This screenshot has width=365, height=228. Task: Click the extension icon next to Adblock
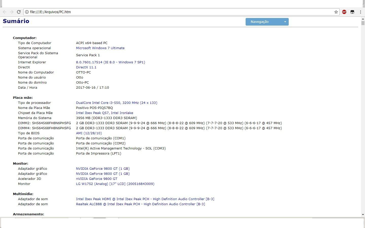click(352, 12)
